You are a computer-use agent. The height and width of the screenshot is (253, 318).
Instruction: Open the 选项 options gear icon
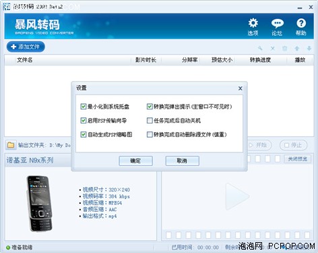pos(253,26)
